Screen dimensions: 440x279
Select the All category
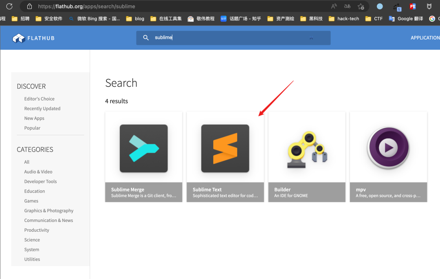point(26,162)
